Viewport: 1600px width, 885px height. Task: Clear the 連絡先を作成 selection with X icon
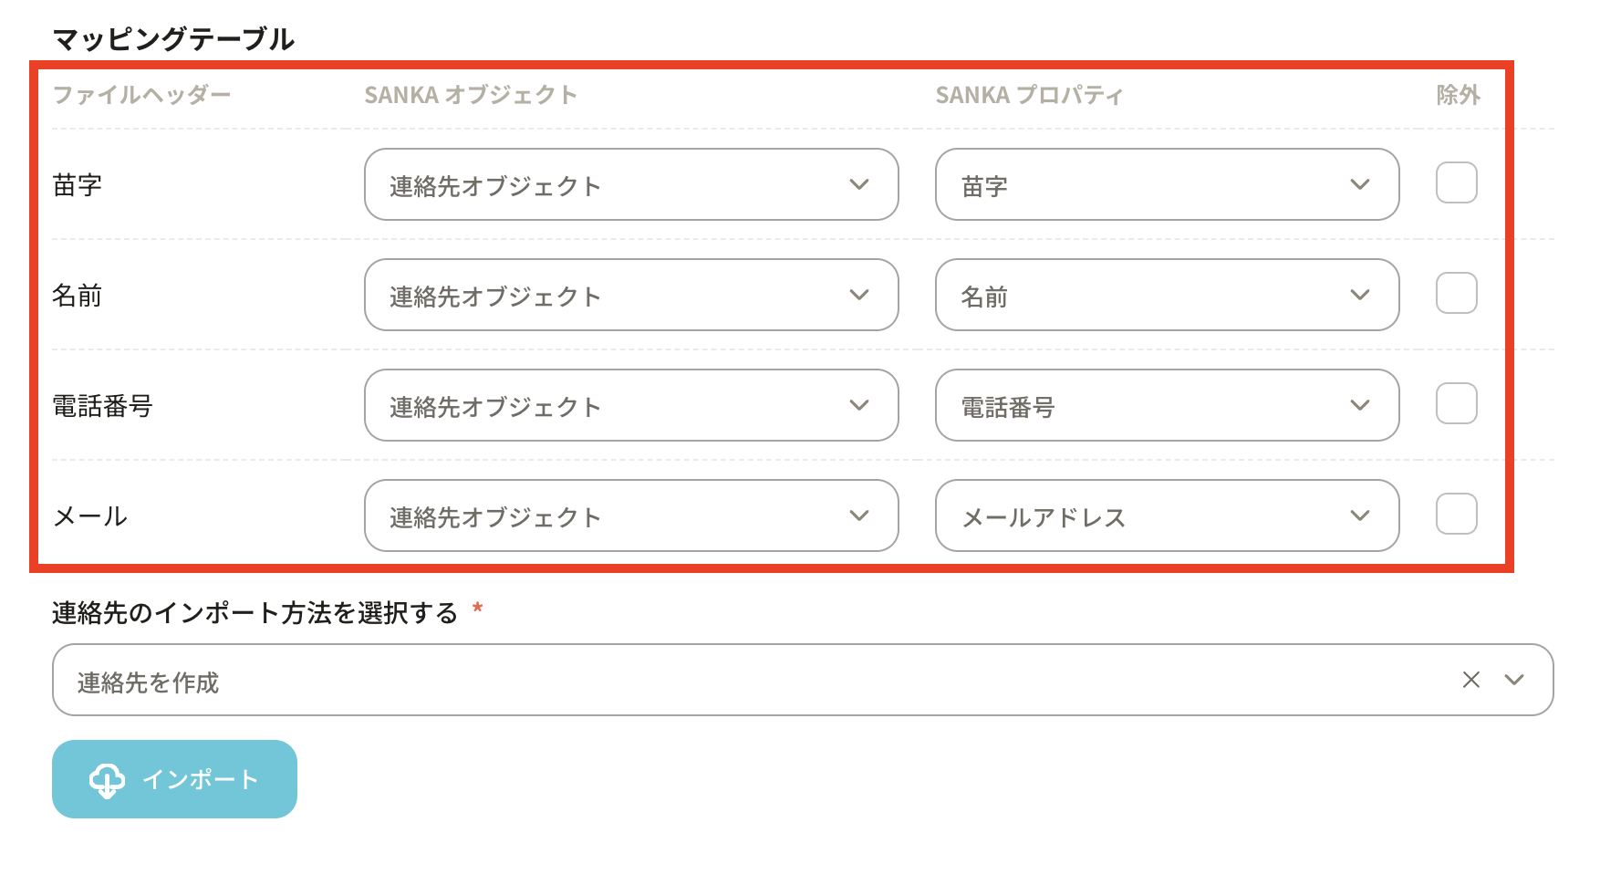point(1470,680)
